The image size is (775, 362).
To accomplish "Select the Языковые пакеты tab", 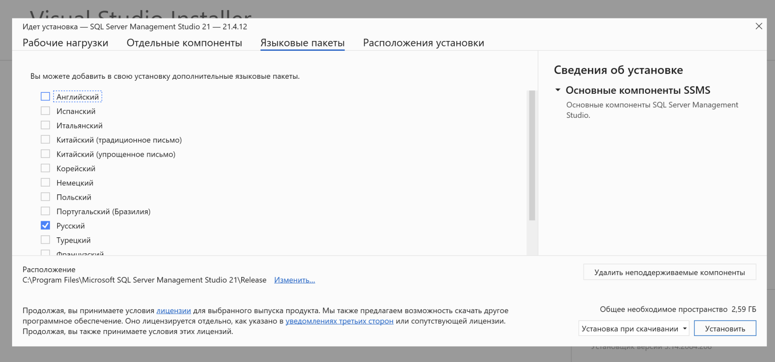I will [x=302, y=43].
